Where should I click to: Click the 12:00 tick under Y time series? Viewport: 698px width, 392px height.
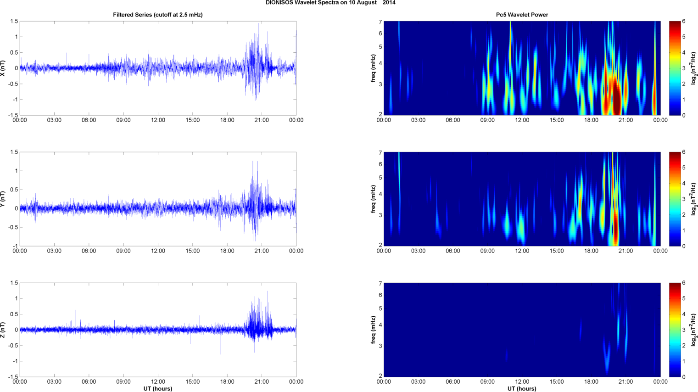tap(158, 251)
